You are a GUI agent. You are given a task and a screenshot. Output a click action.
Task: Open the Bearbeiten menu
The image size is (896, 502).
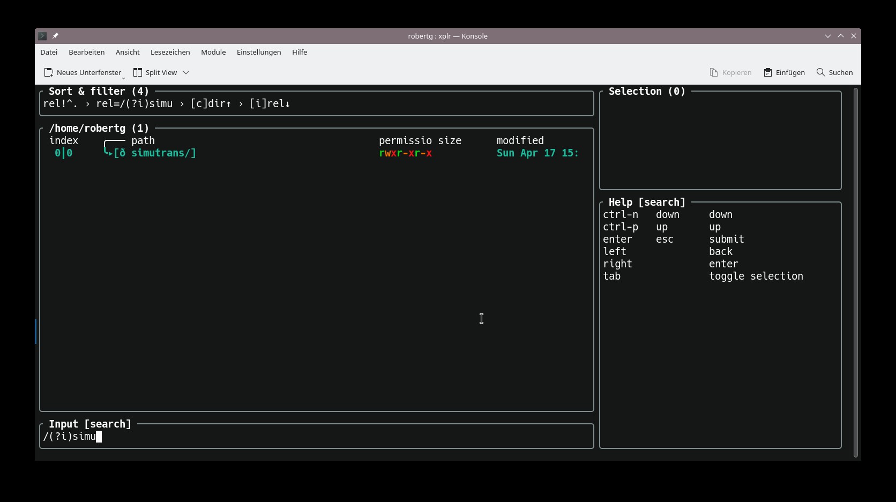click(86, 52)
